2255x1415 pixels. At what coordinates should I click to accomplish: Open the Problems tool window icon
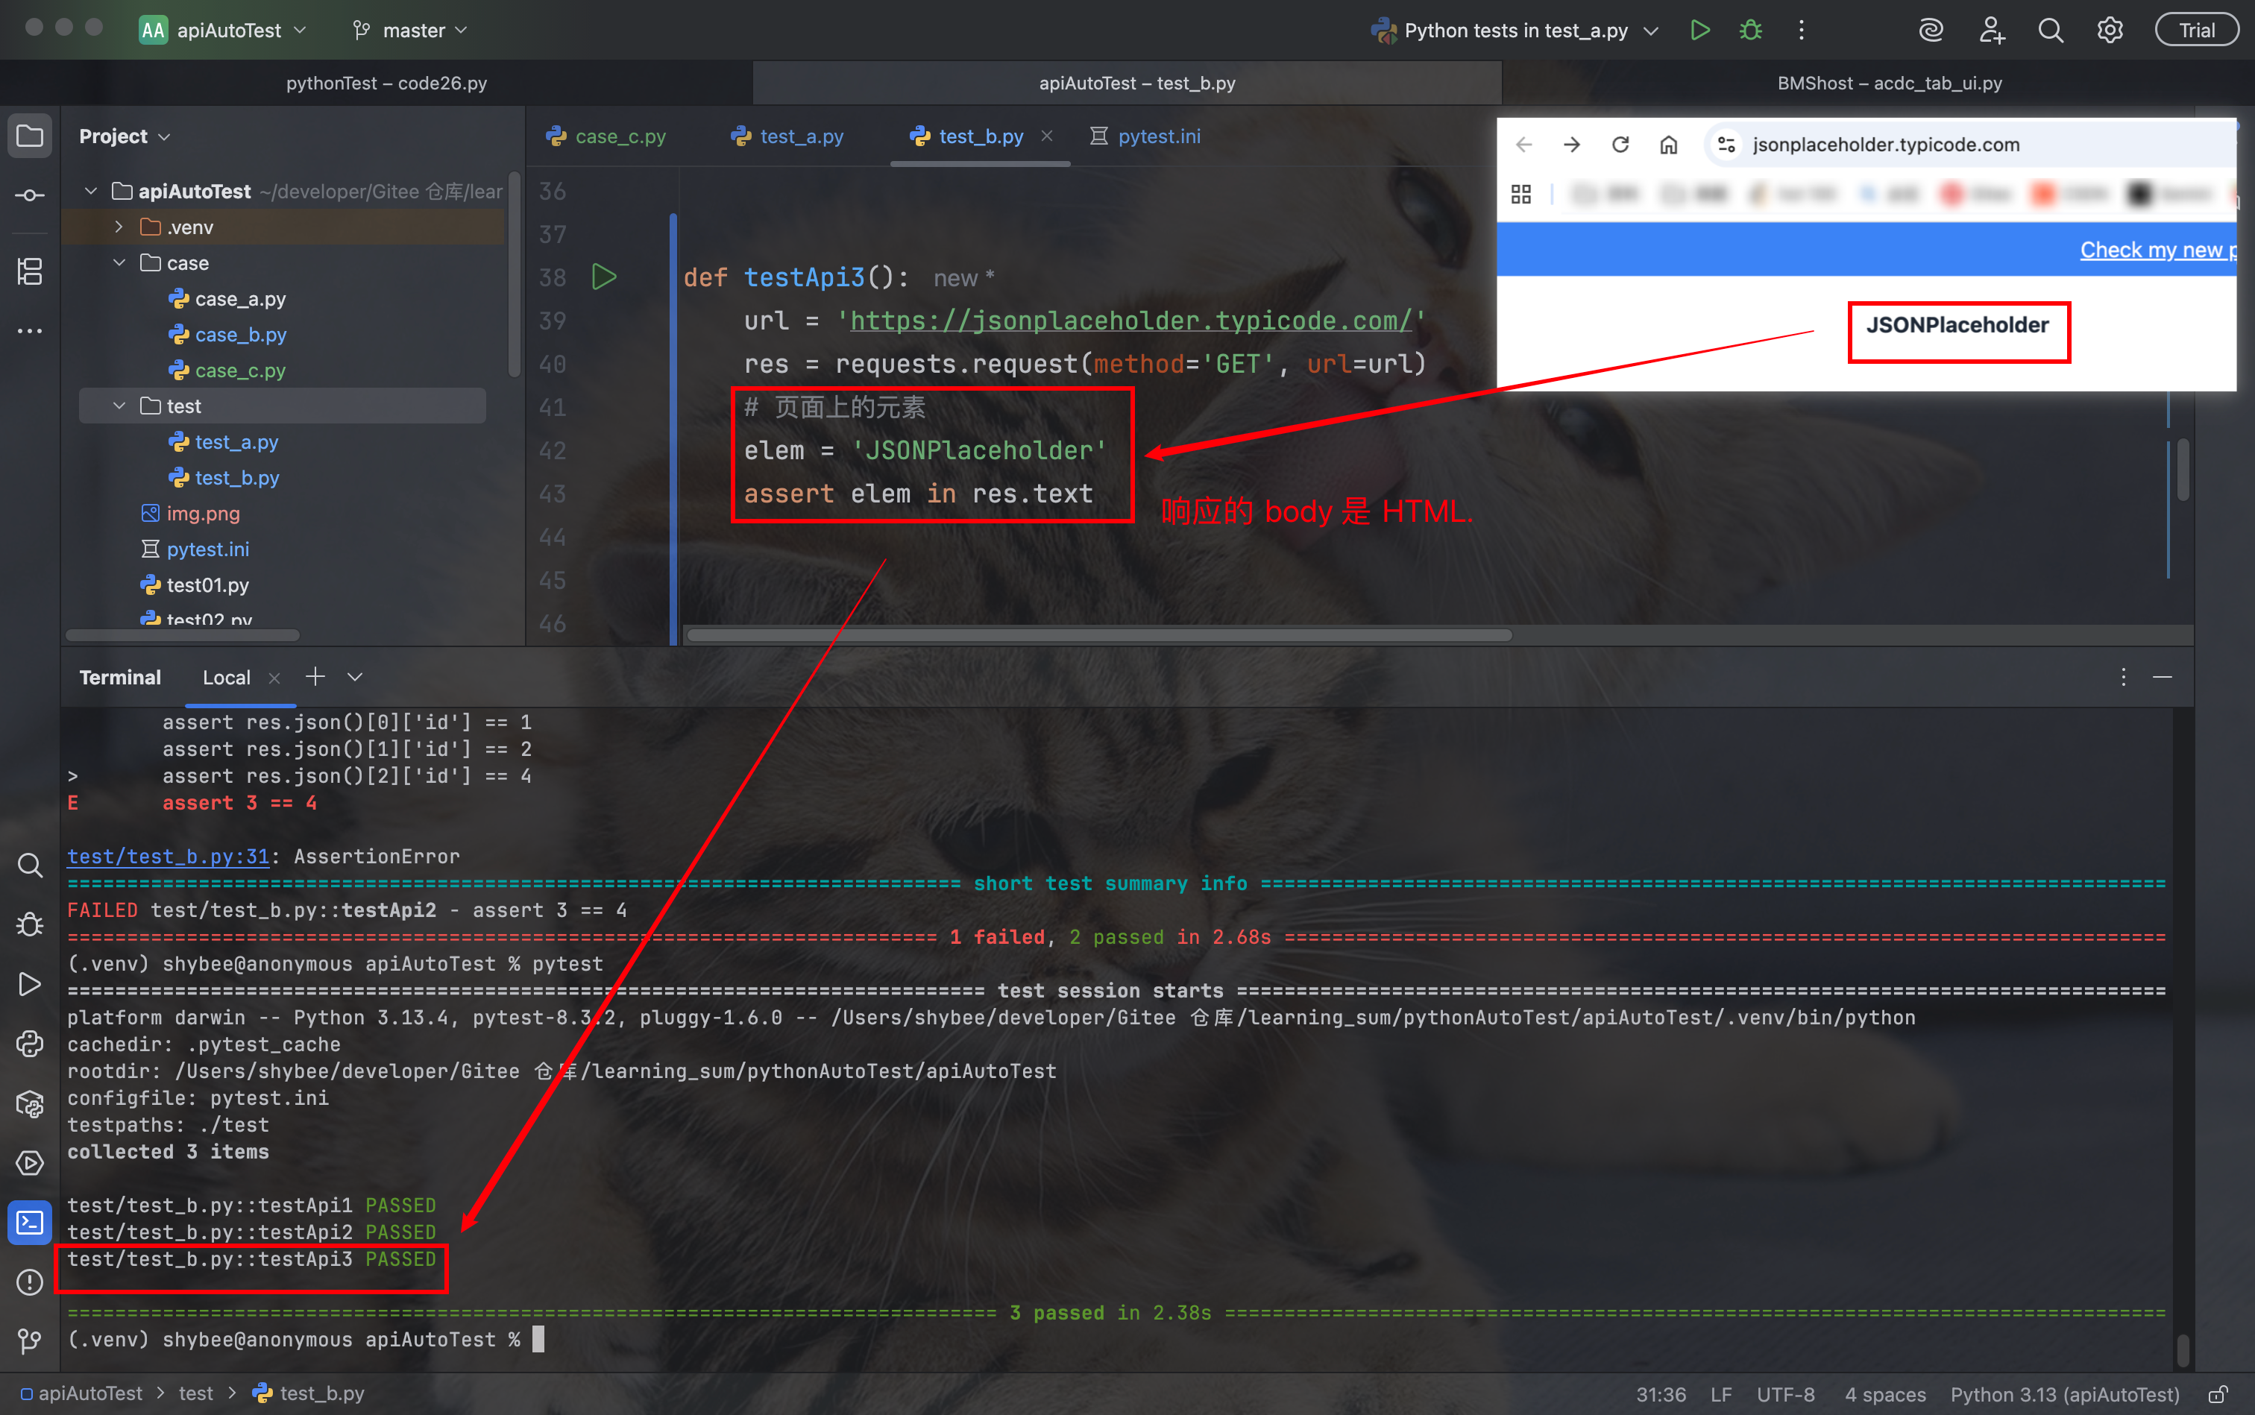[30, 1281]
